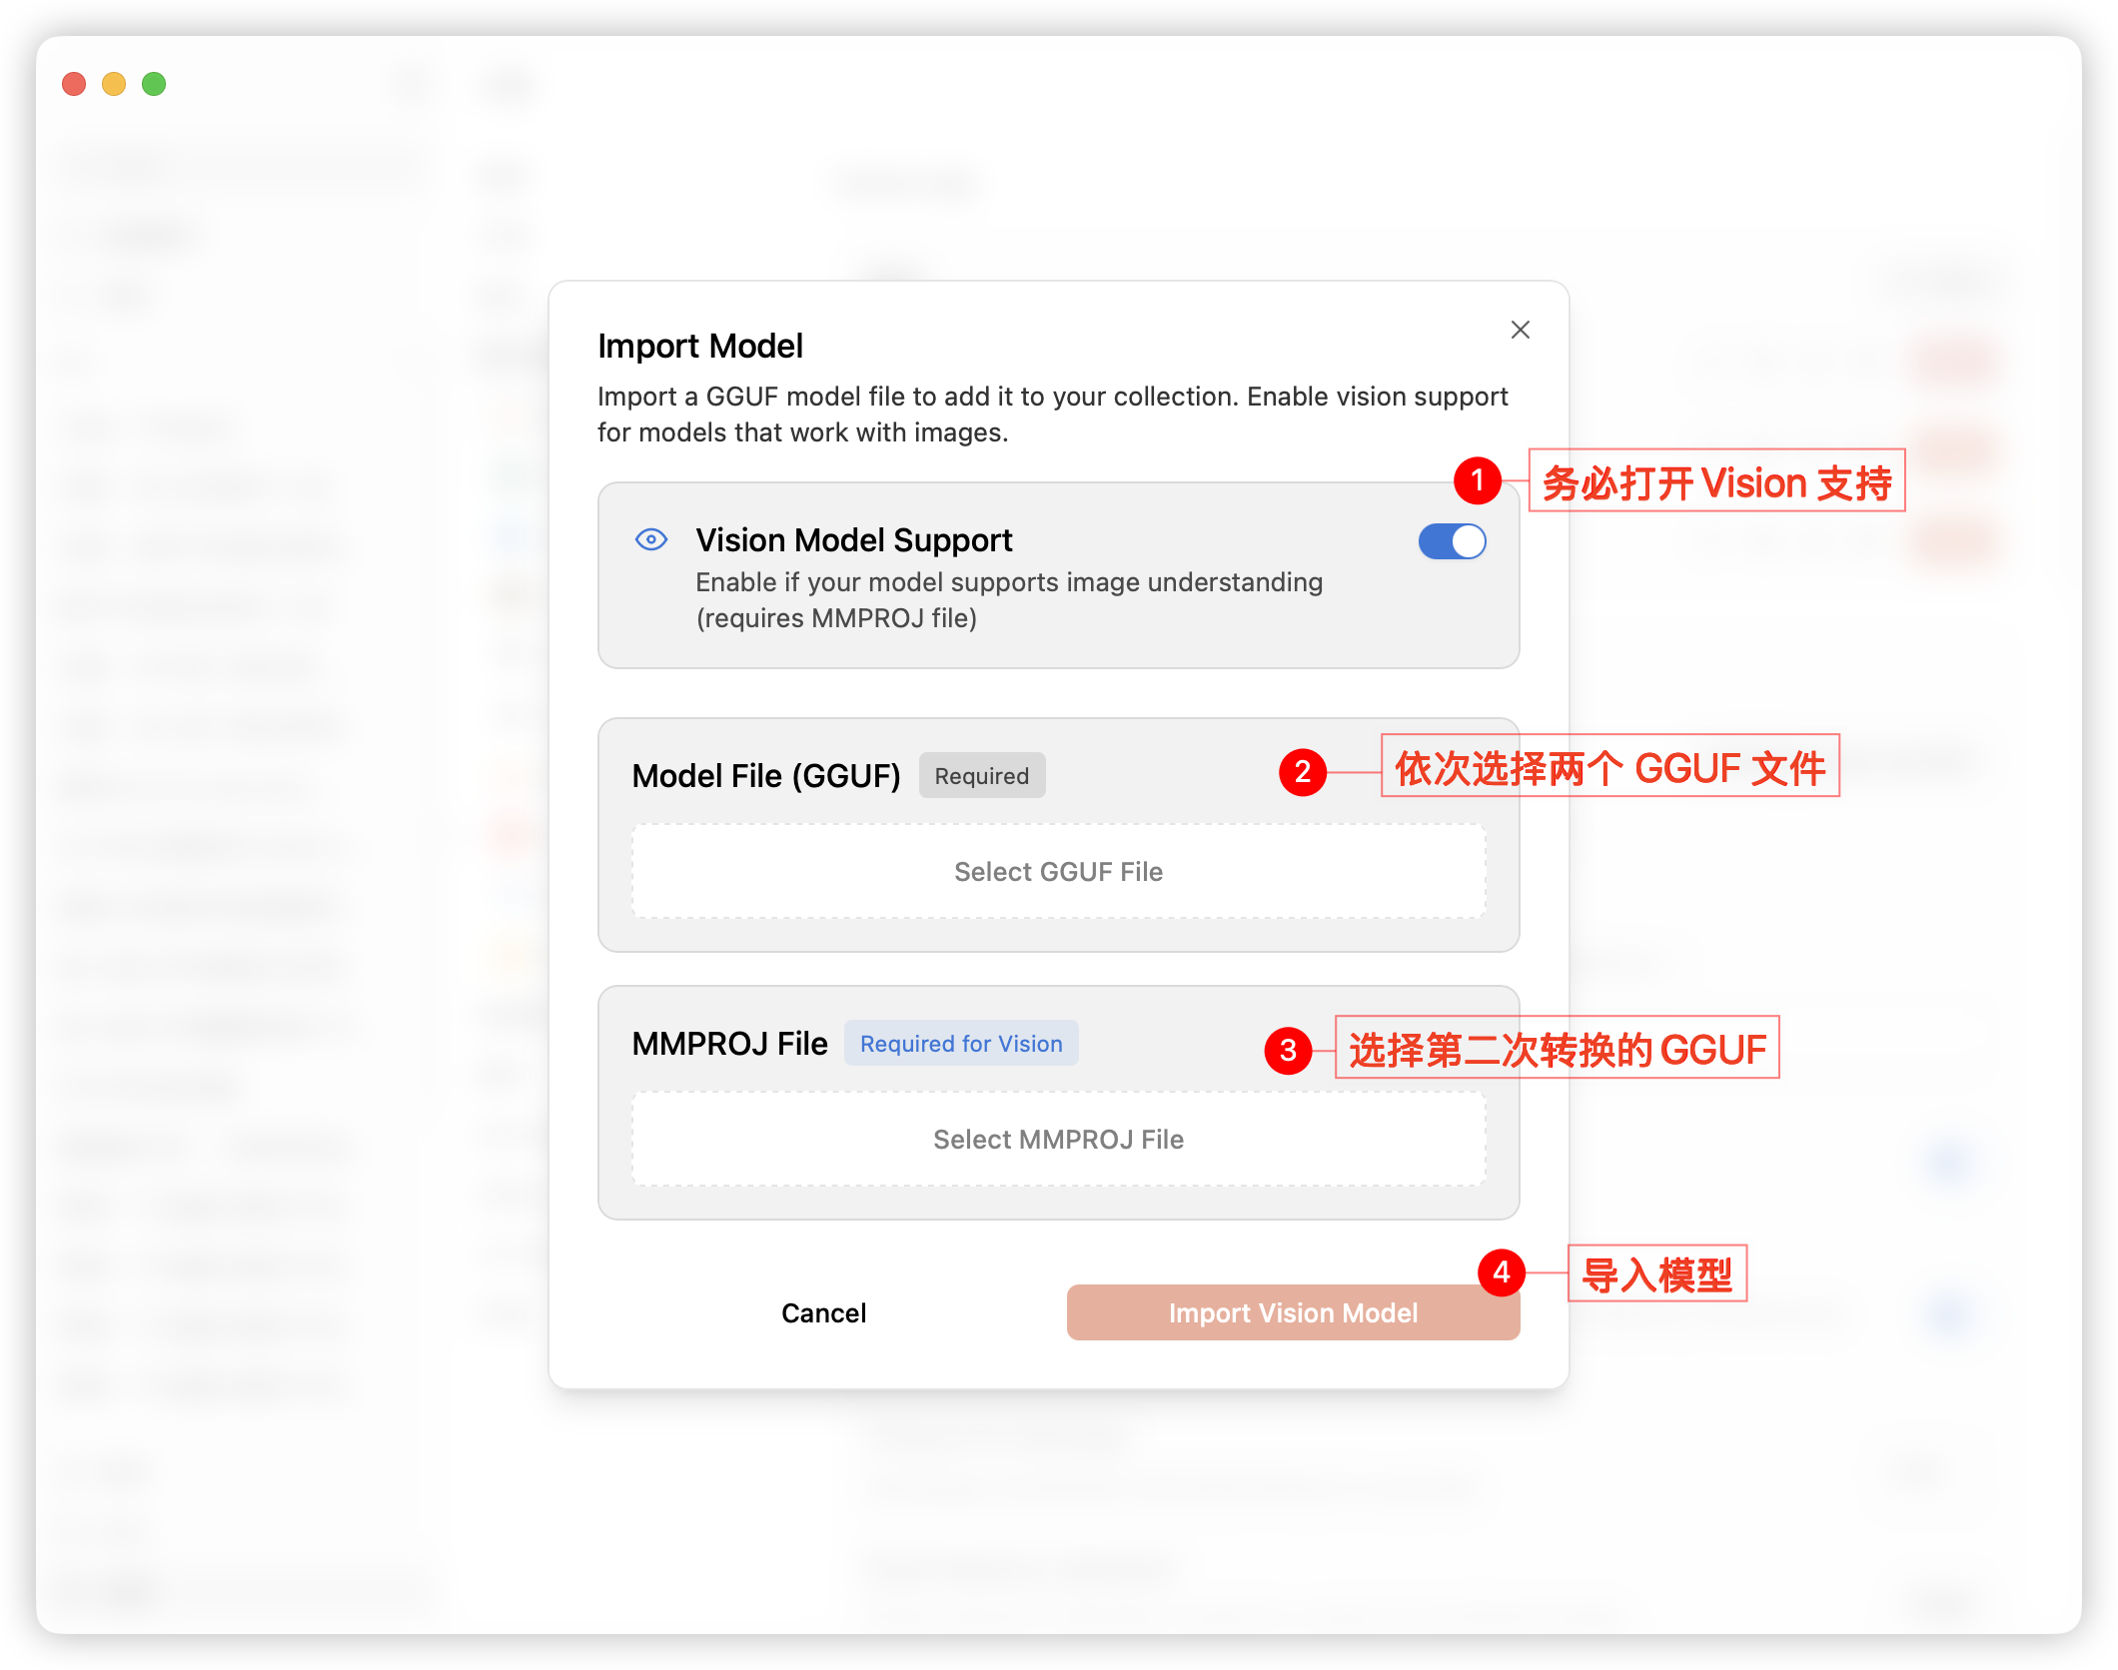The width and height of the screenshot is (2118, 1670).
Task: Click red annotation circle number 3
Action: click(x=1288, y=1050)
